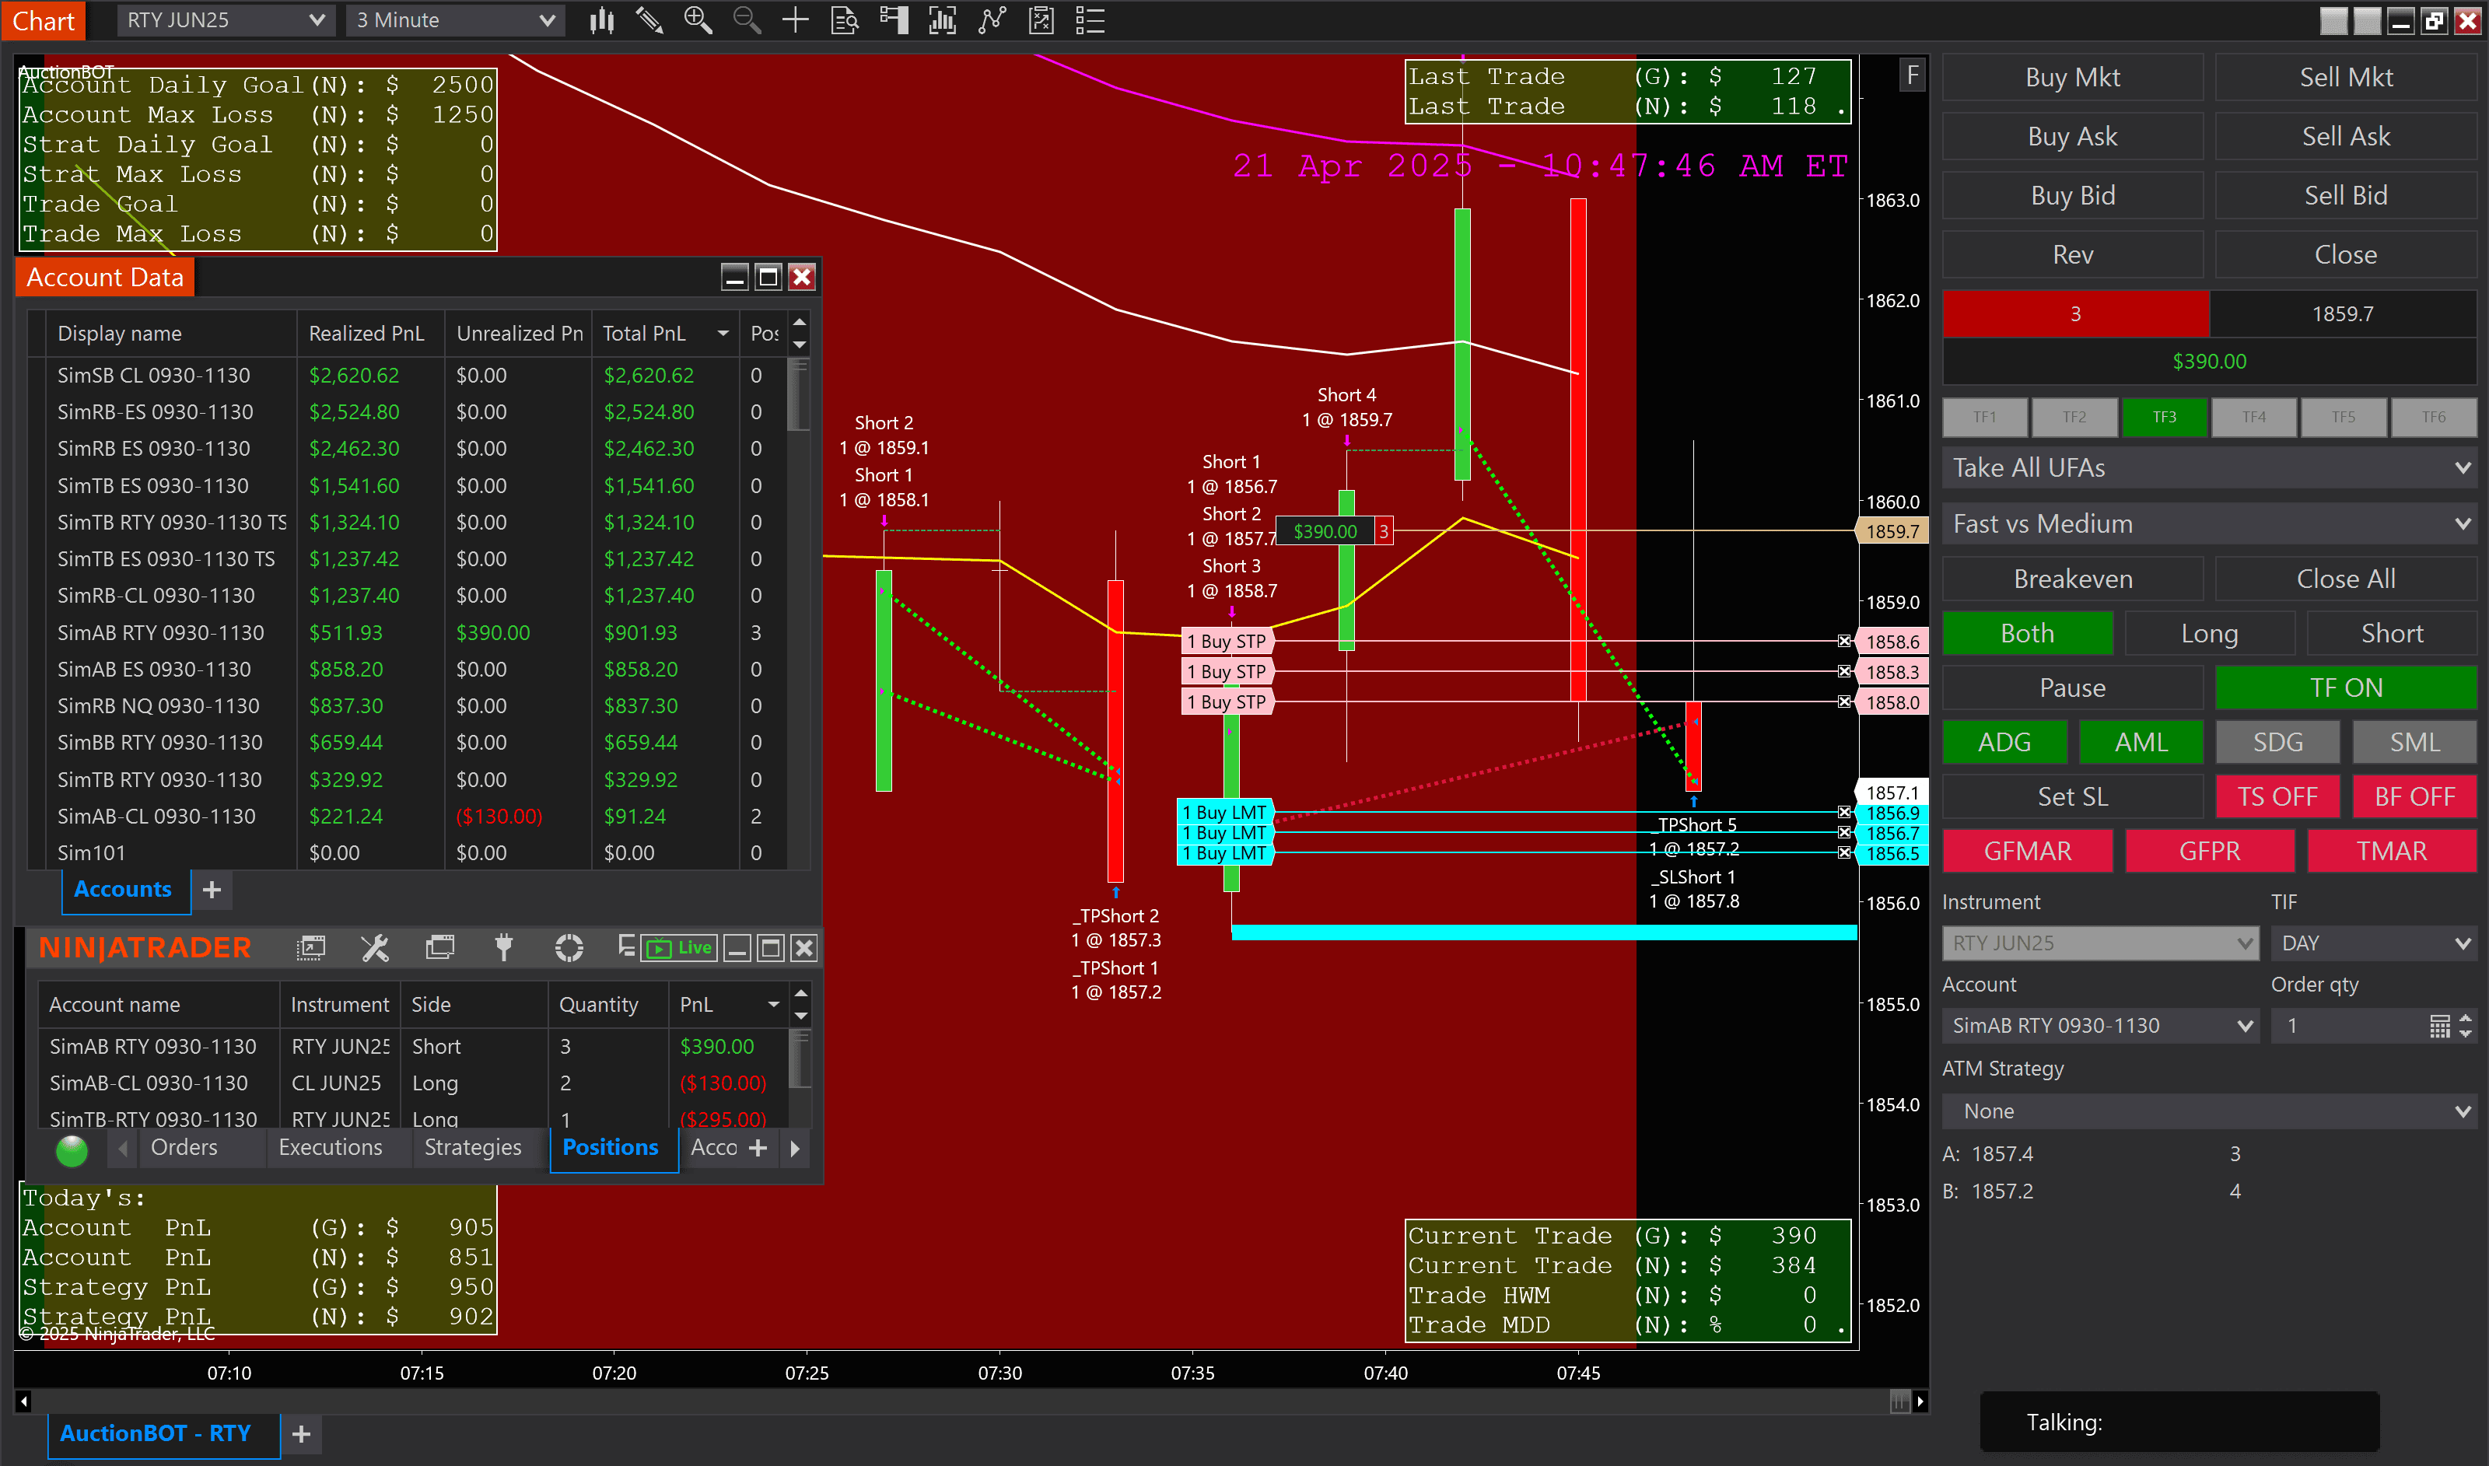
Task: Toggle TF ON button to pause timeframes
Action: tap(2345, 688)
